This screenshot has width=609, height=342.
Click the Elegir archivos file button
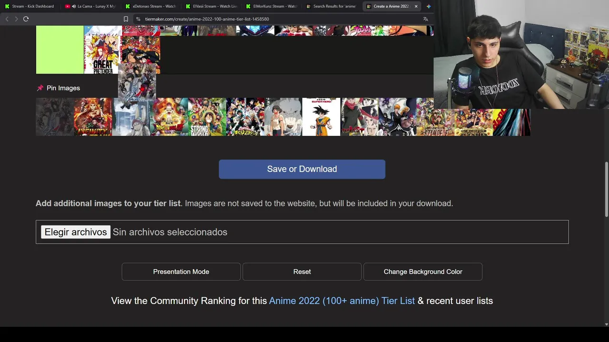point(76,232)
